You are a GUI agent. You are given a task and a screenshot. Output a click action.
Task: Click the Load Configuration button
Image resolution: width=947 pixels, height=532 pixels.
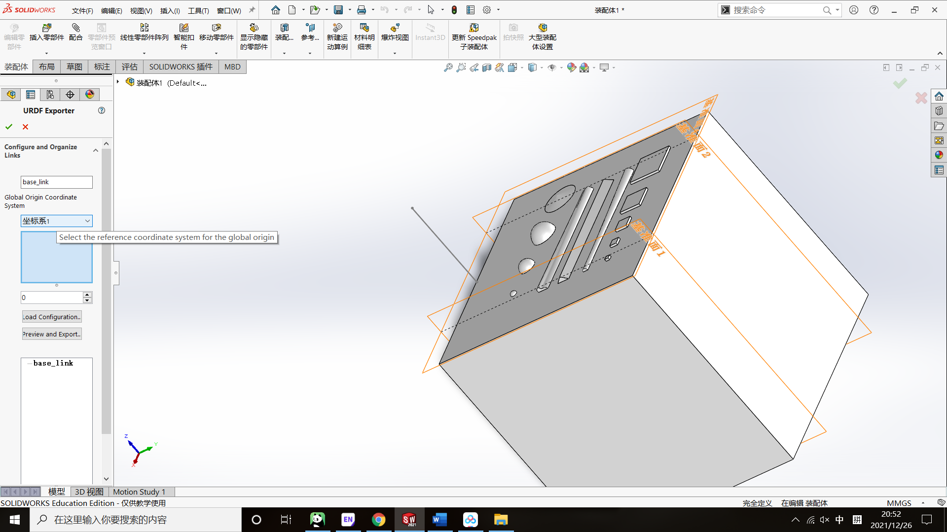click(51, 316)
